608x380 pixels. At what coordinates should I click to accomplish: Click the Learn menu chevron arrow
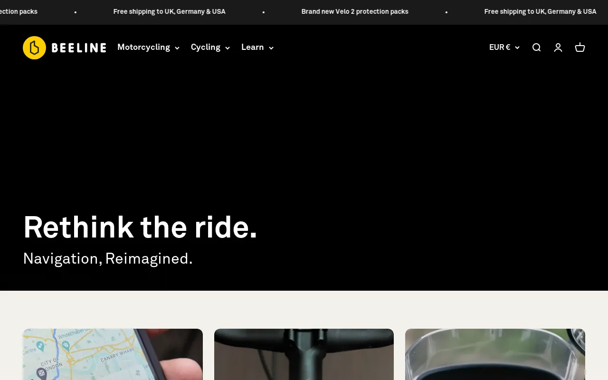271,48
